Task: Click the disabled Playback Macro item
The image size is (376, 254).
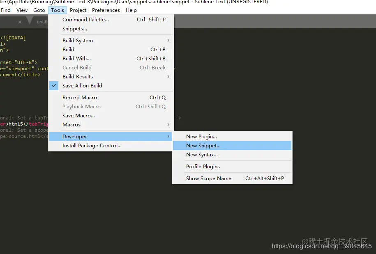Action: click(x=111, y=107)
